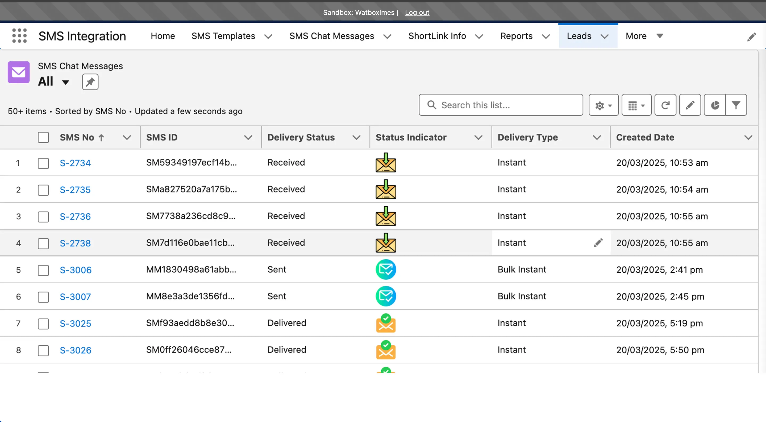The height and width of the screenshot is (422, 766).
Task: Expand the ShortLink Info tab menu
Action: (x=479, y=36)
